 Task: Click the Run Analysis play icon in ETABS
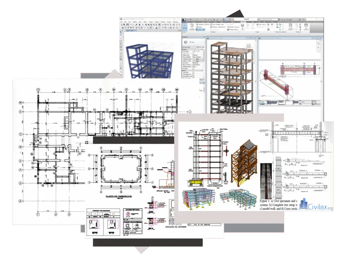click(143, 25)
